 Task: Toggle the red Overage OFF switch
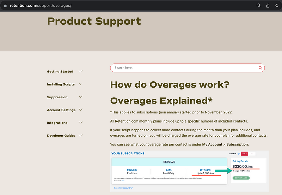(244, 154)
